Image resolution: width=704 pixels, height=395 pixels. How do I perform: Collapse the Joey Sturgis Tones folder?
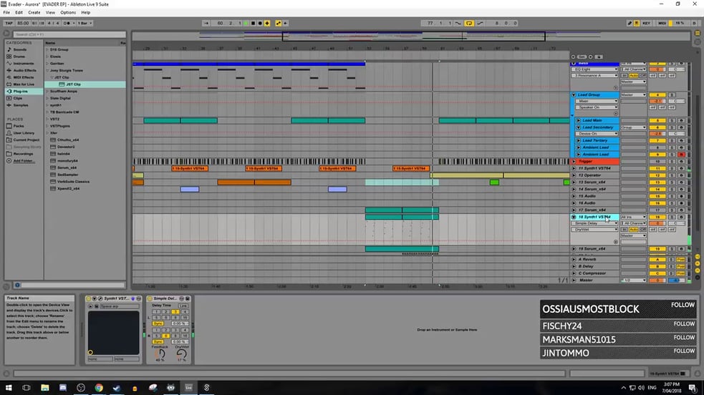click(x=47, y=70)
